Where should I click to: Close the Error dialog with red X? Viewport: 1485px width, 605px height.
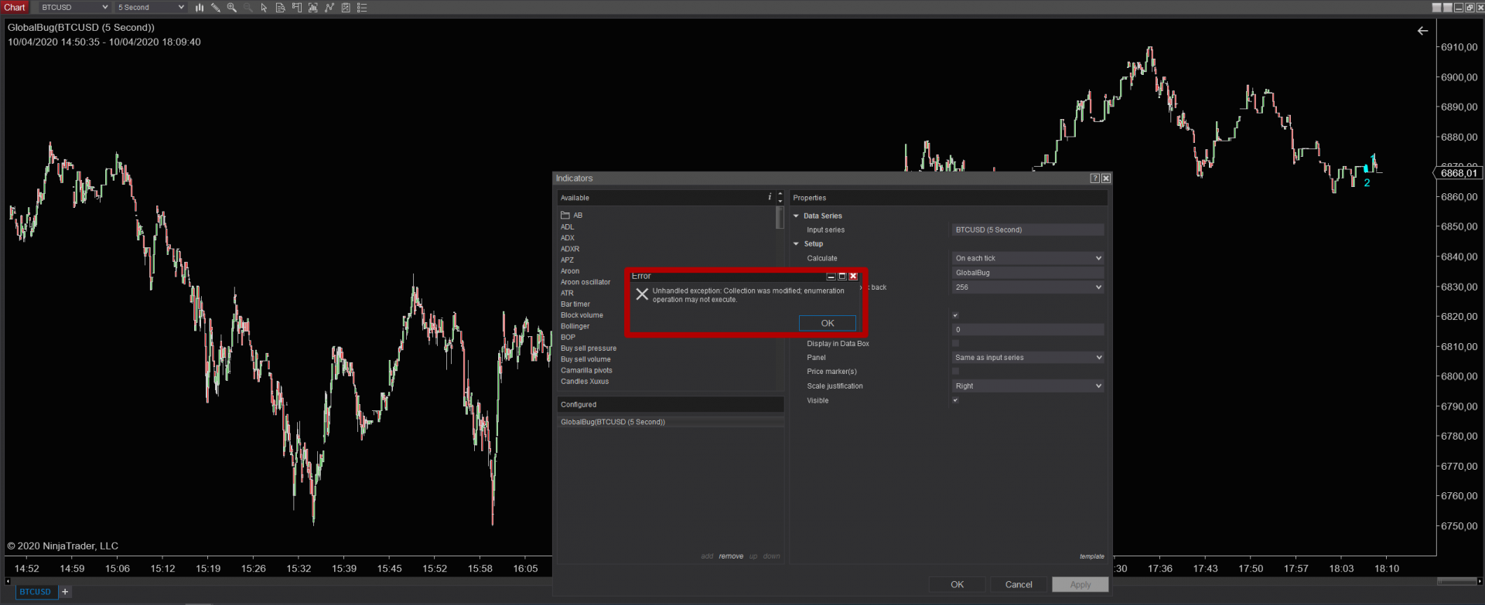[853, 276]
